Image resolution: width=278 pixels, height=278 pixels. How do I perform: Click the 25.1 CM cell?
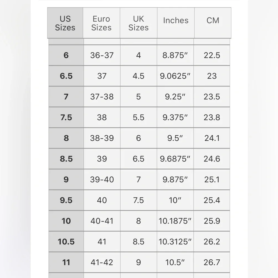(x=212, y=179)
